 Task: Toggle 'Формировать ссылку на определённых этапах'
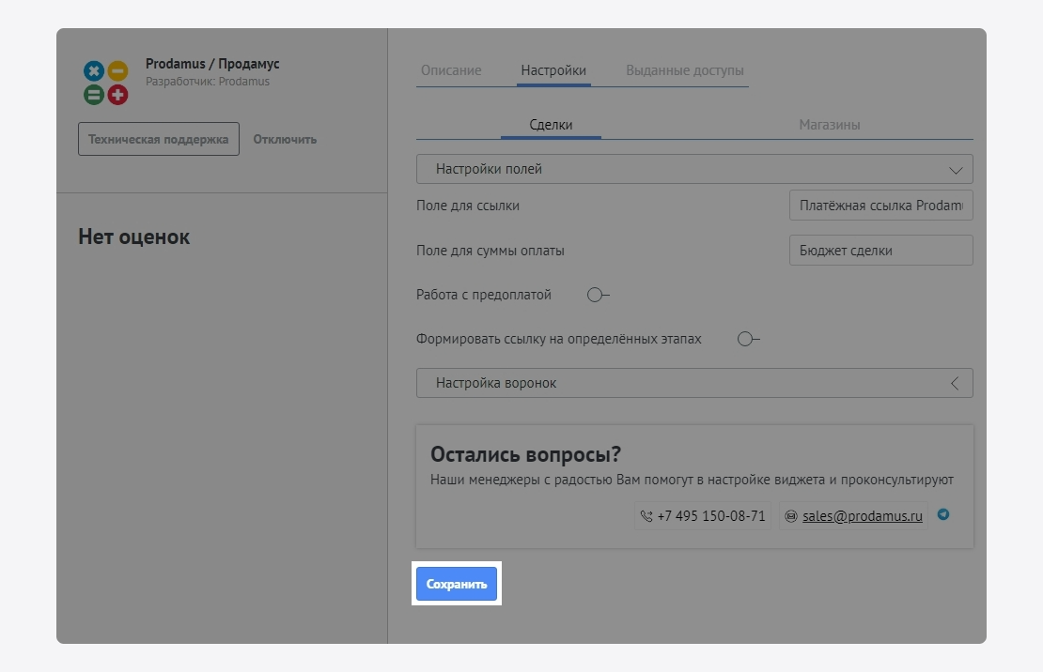(748, 339)
